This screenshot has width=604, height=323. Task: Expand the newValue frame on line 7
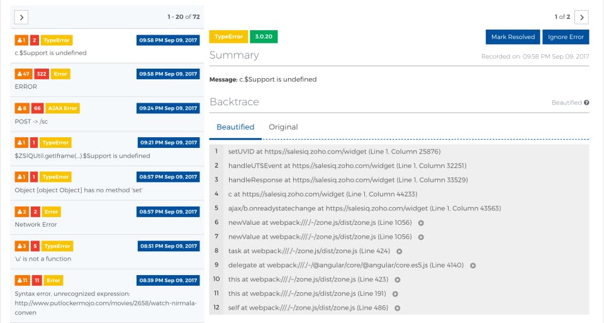[421, 237]
